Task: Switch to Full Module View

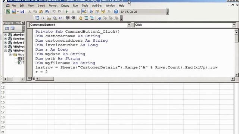Action: (x=33, y=79)
